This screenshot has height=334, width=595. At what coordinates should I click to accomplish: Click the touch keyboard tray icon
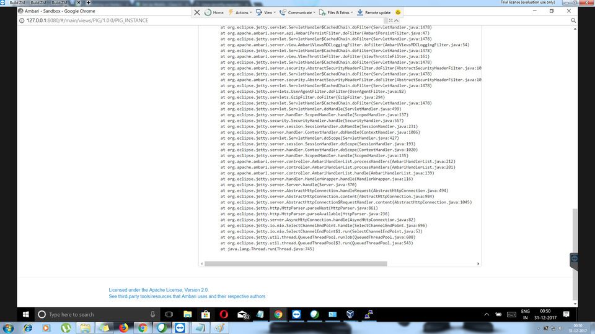pos(511,314)
